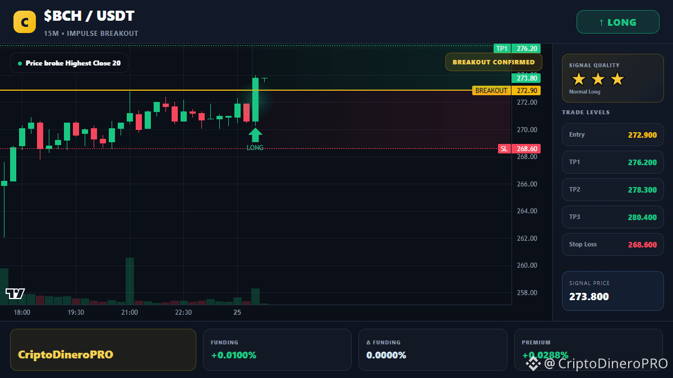Select the Entry 272.900 trade level row
The height and width of the screenshot is (378, 673).
[x=613, y=135]
